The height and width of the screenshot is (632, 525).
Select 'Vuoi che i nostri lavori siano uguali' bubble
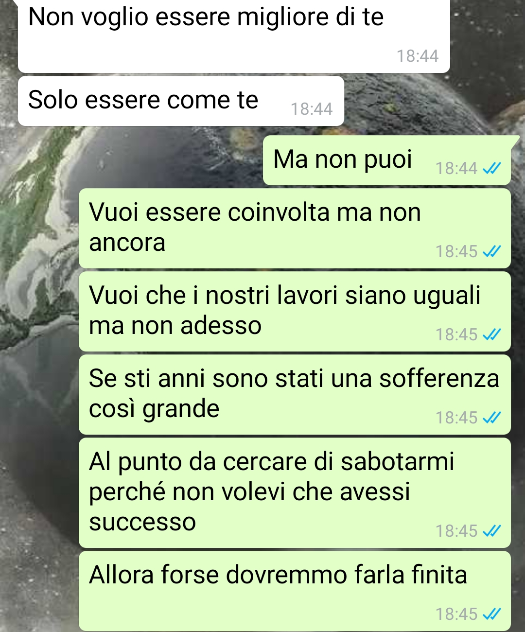pyautogui.click(x=295, y=311)
